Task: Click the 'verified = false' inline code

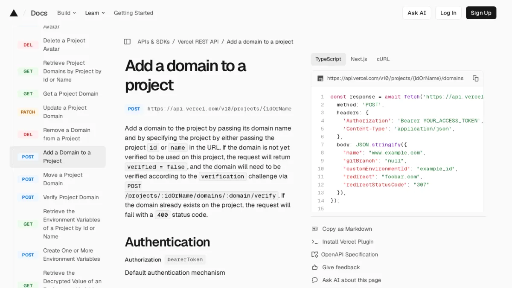Action: click(156, 167)
